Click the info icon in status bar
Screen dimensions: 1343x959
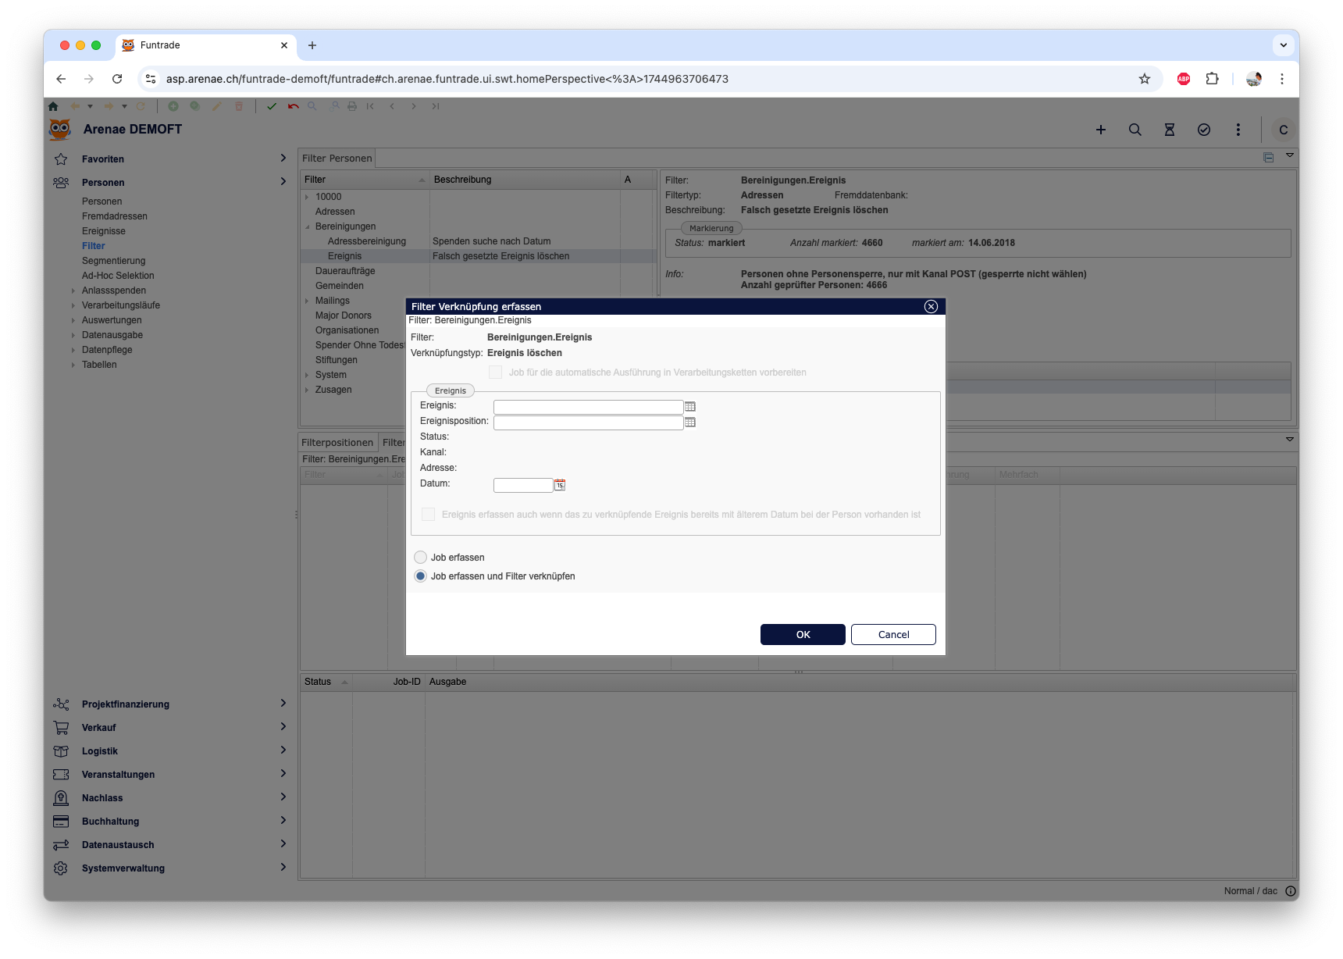coord(1290,891)
